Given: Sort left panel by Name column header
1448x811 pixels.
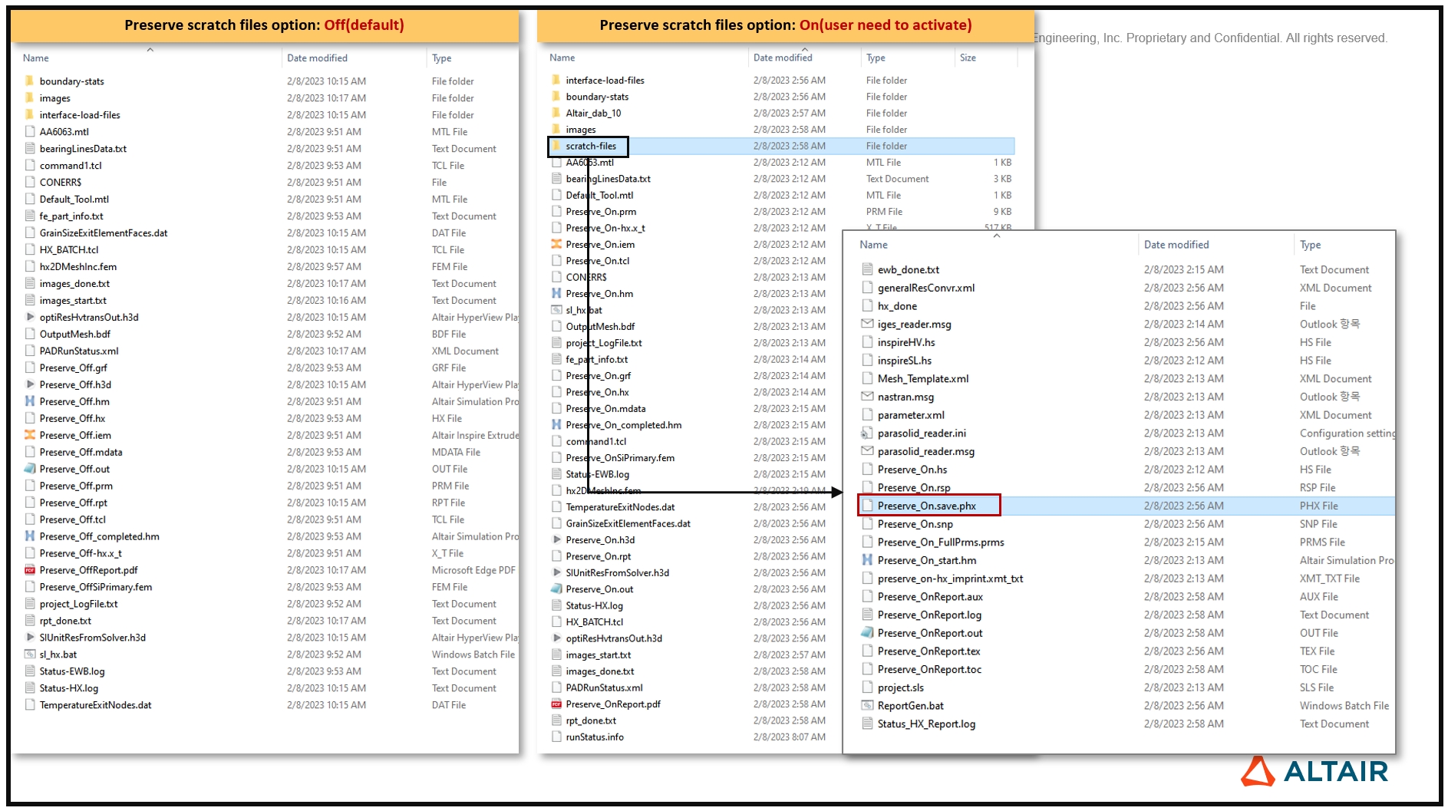Looking at the screenshot, I should (x=35, y=58).
